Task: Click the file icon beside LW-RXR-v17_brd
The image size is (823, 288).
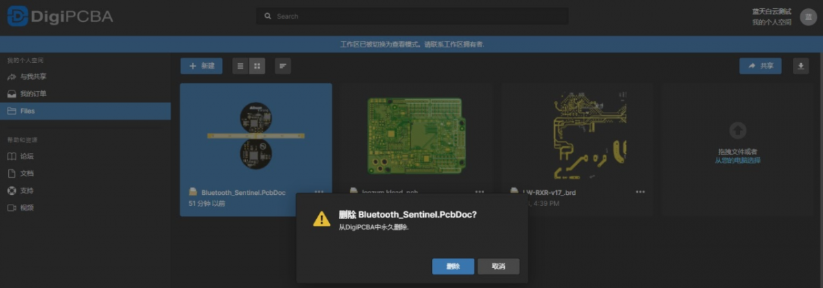Action: (514, 192)
